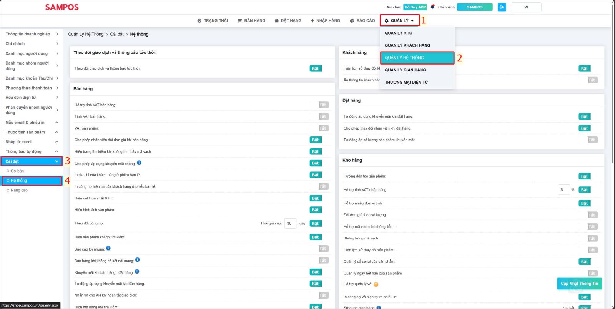Image resolution: width=615 pixels, height=309 pixels.
Task: Expand Chi nhánh sidebar section
Action: [x=32, y=44]
